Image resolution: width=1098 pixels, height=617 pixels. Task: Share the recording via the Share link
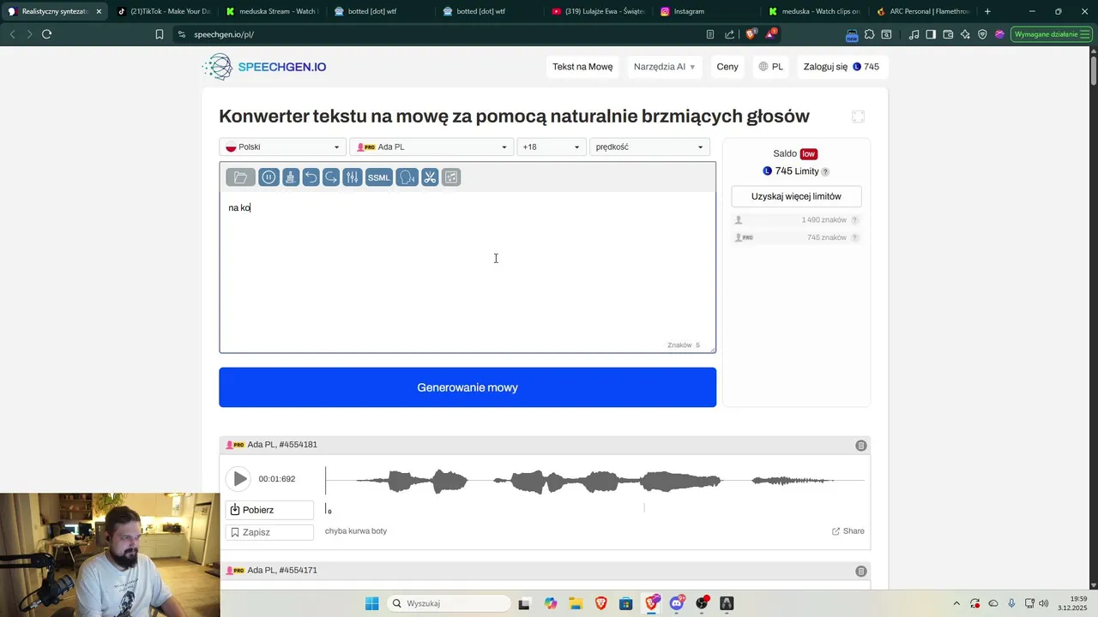pyautogui.click(x=848, y=531)
